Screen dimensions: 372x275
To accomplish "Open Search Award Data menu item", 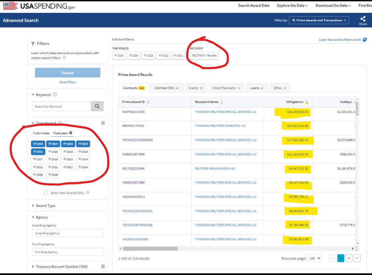I will click(254, 6).
